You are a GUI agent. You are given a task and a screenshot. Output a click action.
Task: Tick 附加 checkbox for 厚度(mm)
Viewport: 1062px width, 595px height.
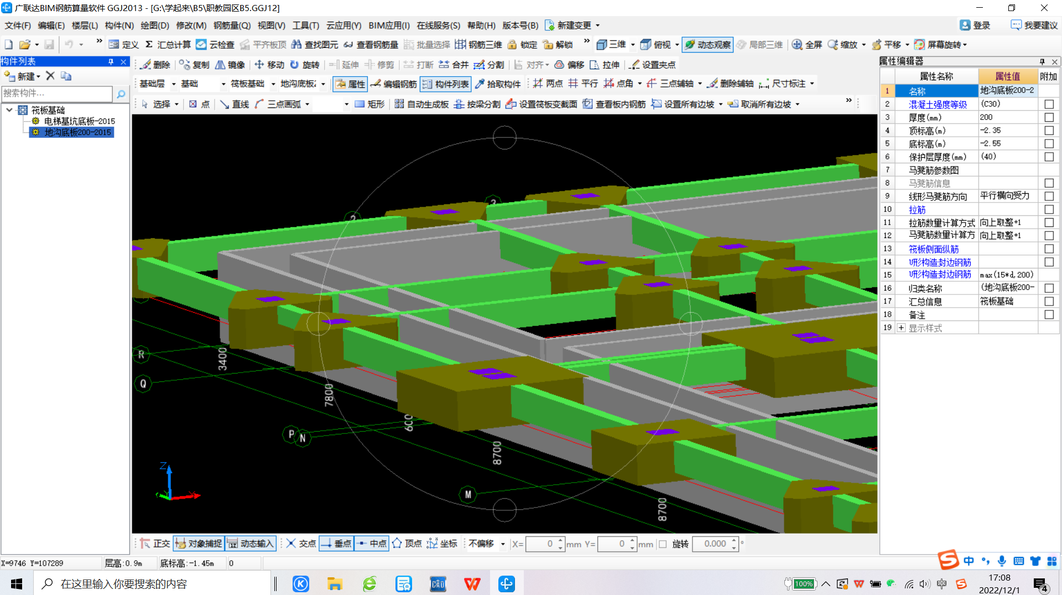[x=1049, y=117]
